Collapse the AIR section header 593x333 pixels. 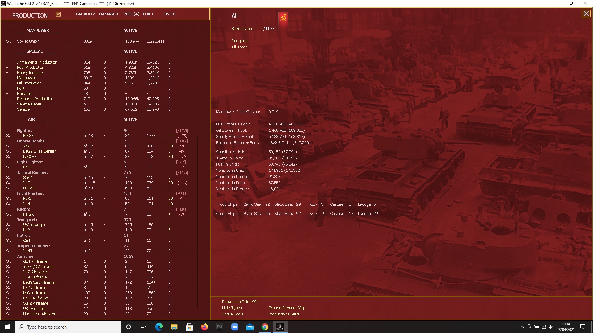point(31,119)
